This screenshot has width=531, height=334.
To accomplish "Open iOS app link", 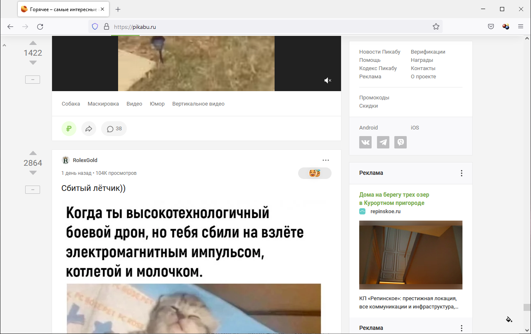I will [415, 128].
